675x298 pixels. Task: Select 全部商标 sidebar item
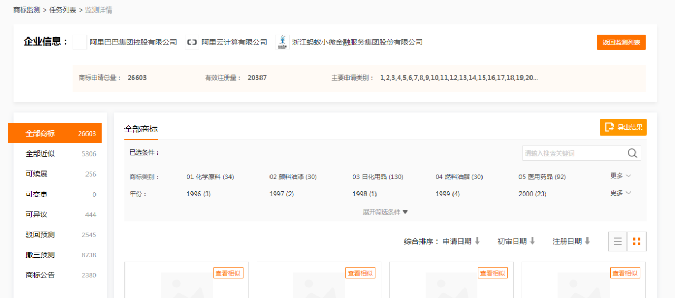(55, 133)
